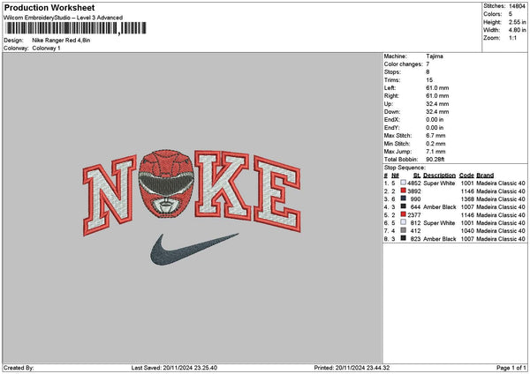Click the embroidered letter 'K' in design
Viewport: 530px width, 374px height.
pyautogui.click(x=222, y=184)
